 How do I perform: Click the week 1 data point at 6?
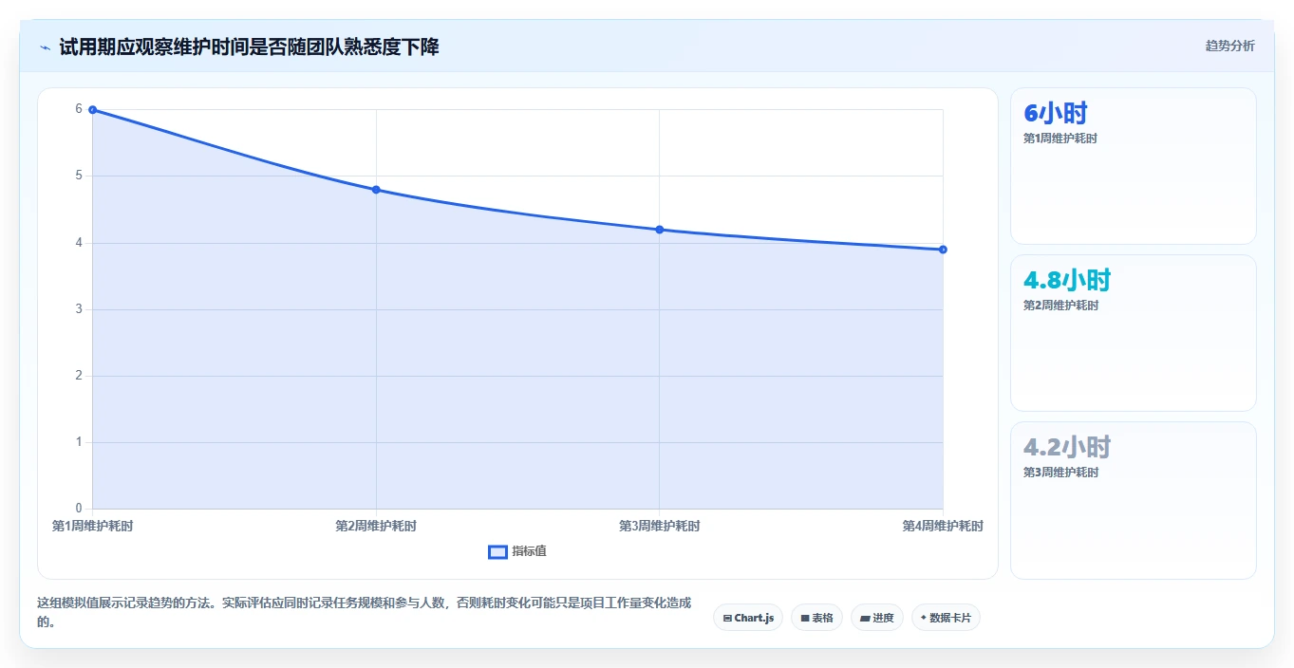click(x=93, y=110)
